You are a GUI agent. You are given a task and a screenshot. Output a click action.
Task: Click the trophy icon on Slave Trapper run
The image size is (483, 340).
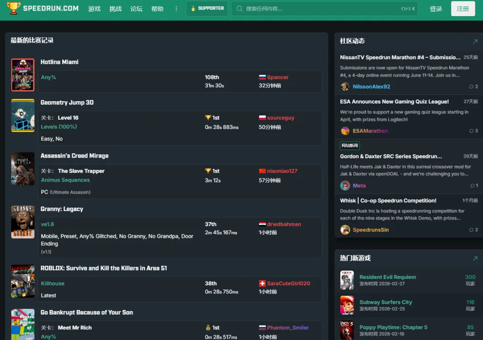tap(208, 171)
